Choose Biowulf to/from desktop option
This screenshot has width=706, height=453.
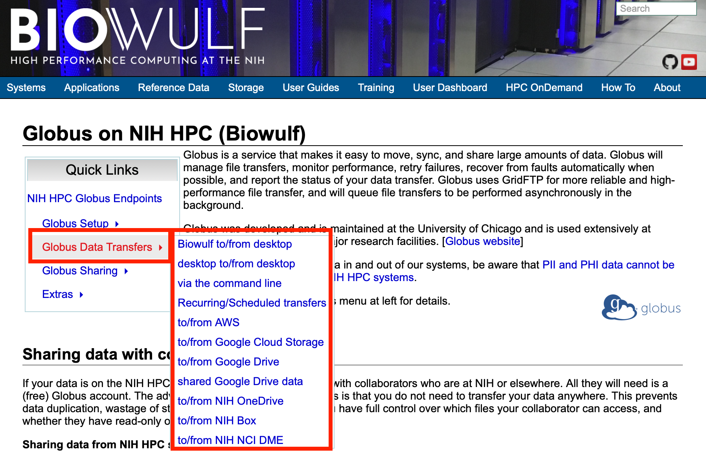235,244
